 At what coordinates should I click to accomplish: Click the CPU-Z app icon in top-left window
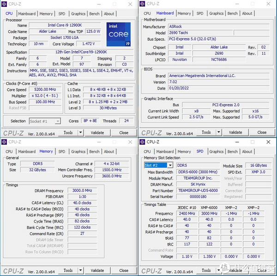coord(4,4)
